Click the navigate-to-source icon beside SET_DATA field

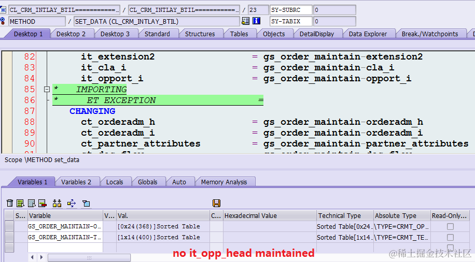[245, 21]
